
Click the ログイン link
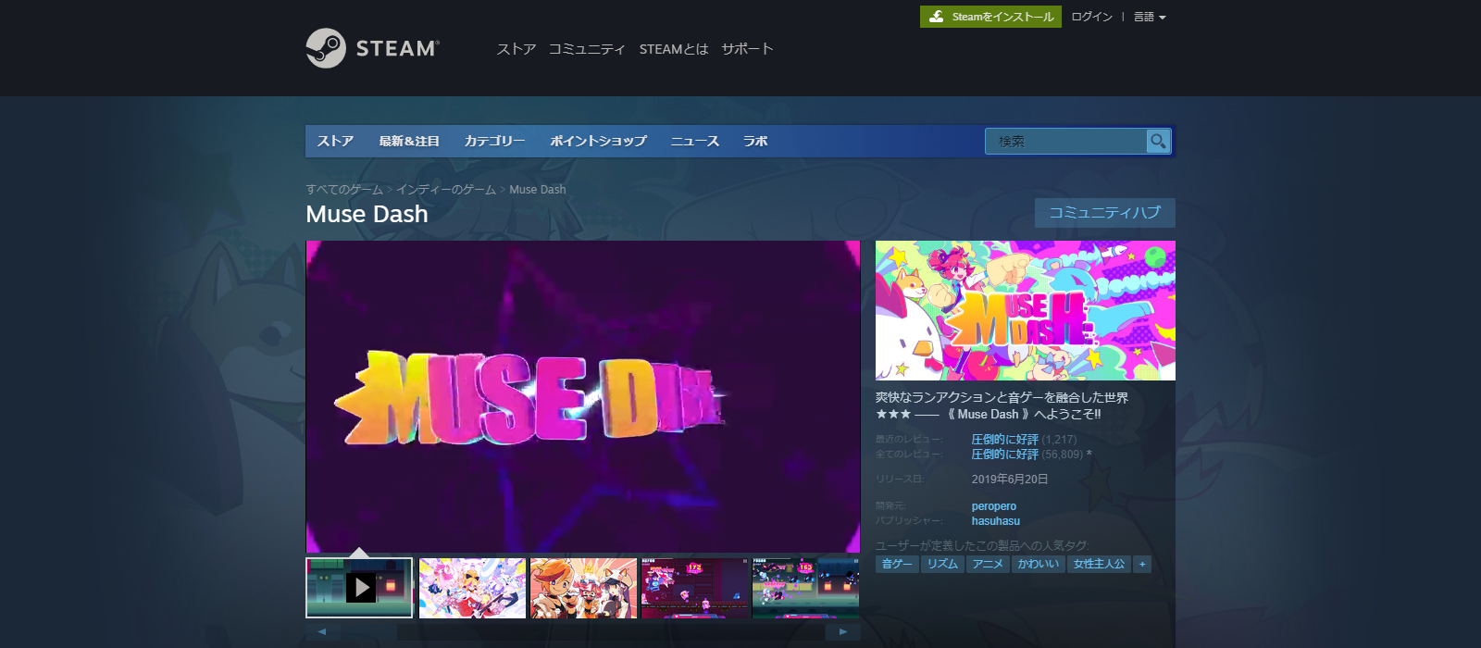1091,17
